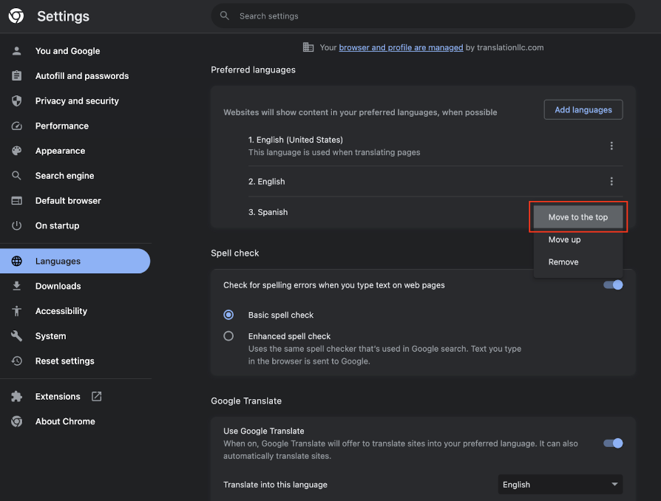
Task: Click the Appearance palette icon
Action: (x=16, y=151)
